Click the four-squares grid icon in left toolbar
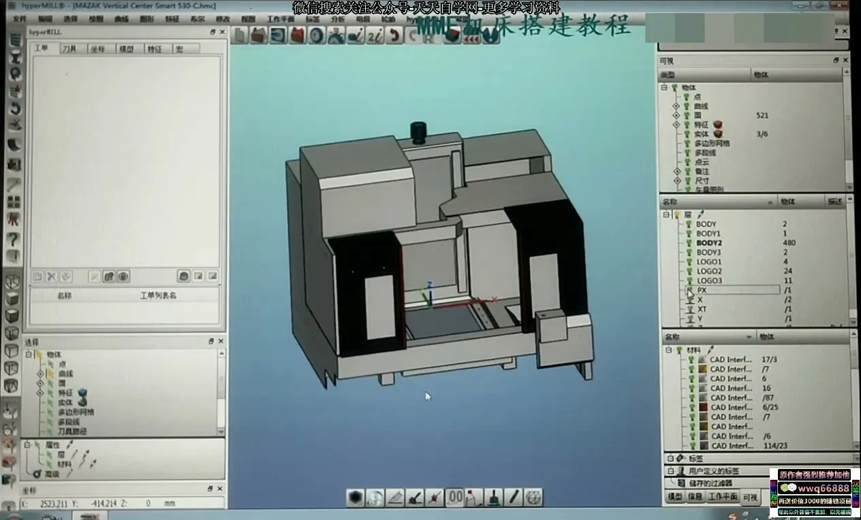Image resolution: width=861 pixels, height=520 pixels. 14,202
